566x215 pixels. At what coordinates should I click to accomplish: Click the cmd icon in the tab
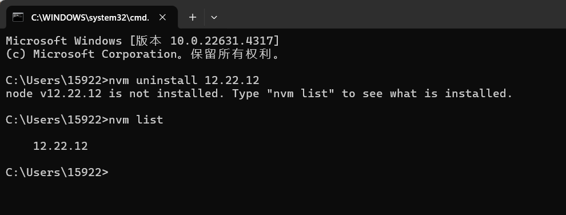point(18,17)
